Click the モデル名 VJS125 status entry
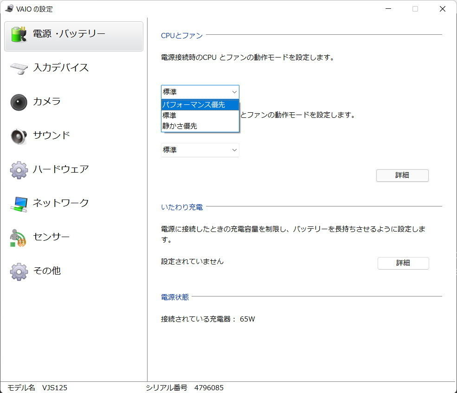This screenshot has width=457, height=393. click(x=37, y=388)
